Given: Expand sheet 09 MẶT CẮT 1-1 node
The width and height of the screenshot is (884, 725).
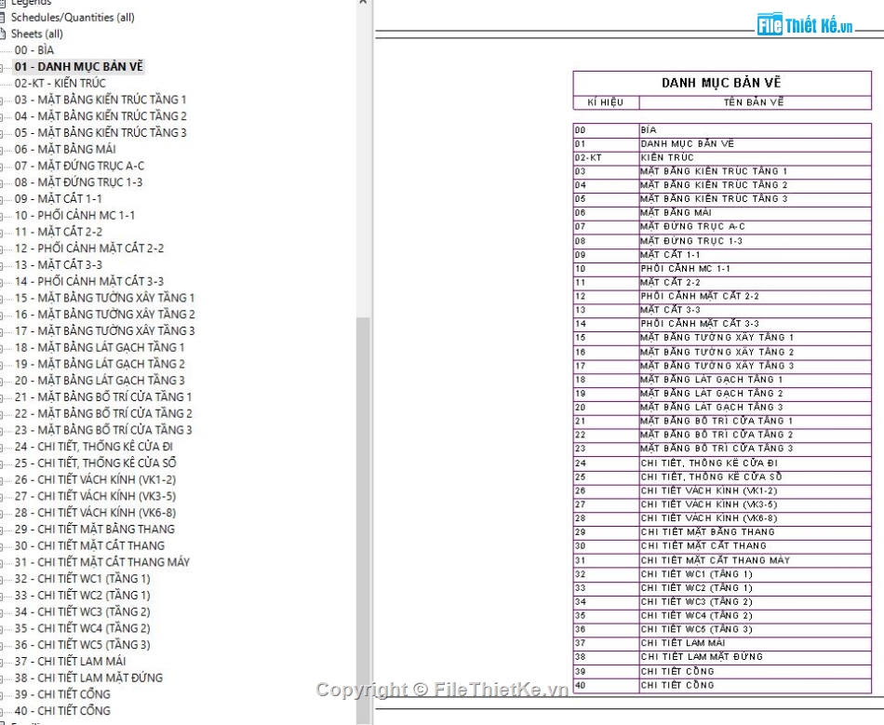Looking at the screenshot, I should pyautogui.click(x=2, y=199).
